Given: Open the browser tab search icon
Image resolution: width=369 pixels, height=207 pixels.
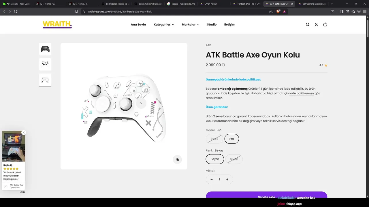Looking at the screenshot, I should [332, 11].
